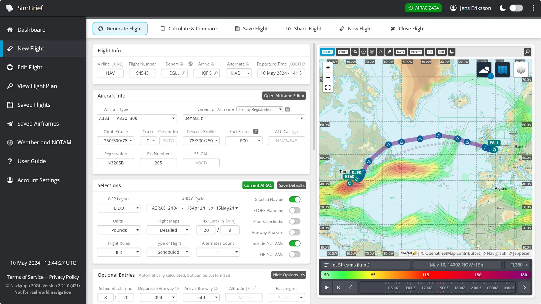Enable the Plan Stepclimbs toggle
Viewport: 541px width, 304px height.
click(295, 221)
